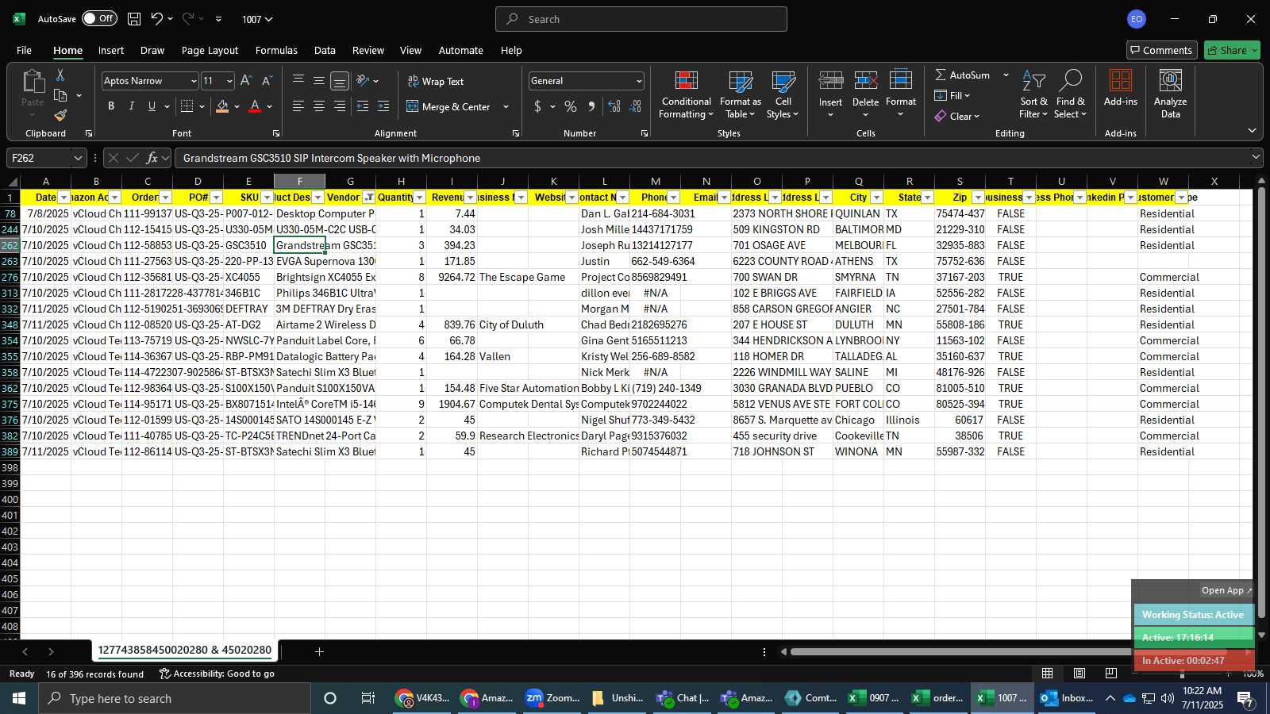Click the Decrease Font Size icon
This screenshot has height=714, width=1270.
pos(267,81)
